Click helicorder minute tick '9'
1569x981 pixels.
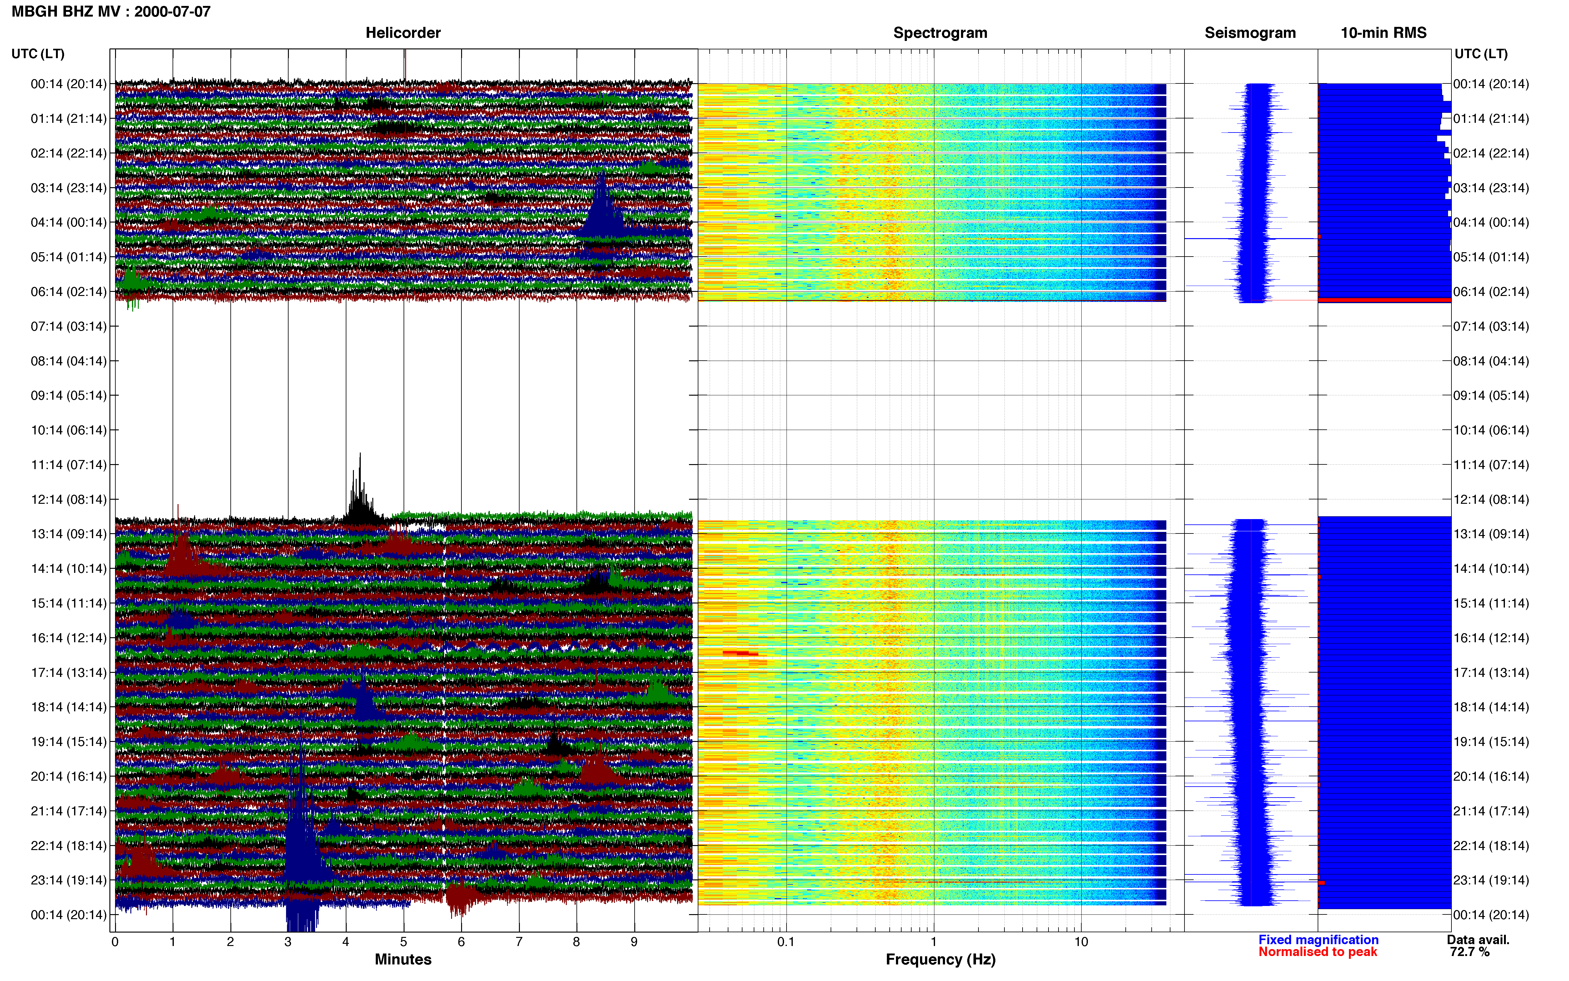point(634,942)
